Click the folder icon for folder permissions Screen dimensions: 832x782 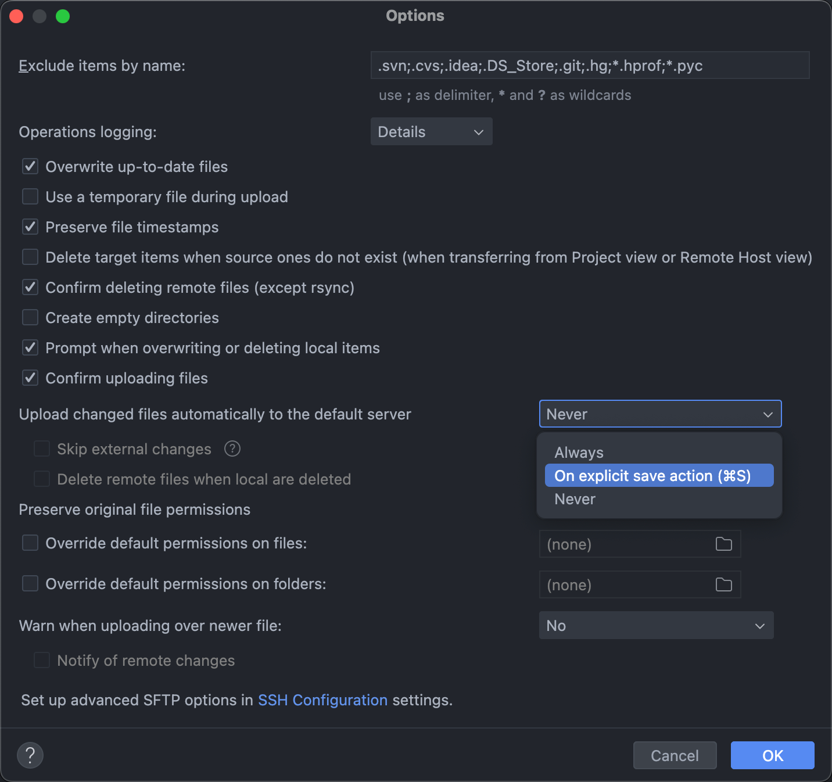click(723, 585)
